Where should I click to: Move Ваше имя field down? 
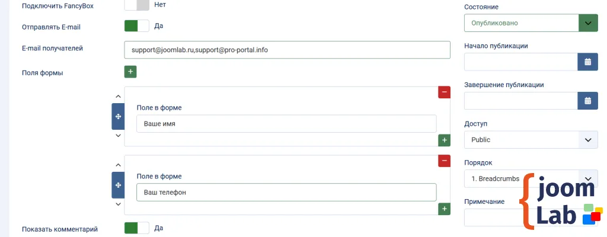tap(118, 136)
